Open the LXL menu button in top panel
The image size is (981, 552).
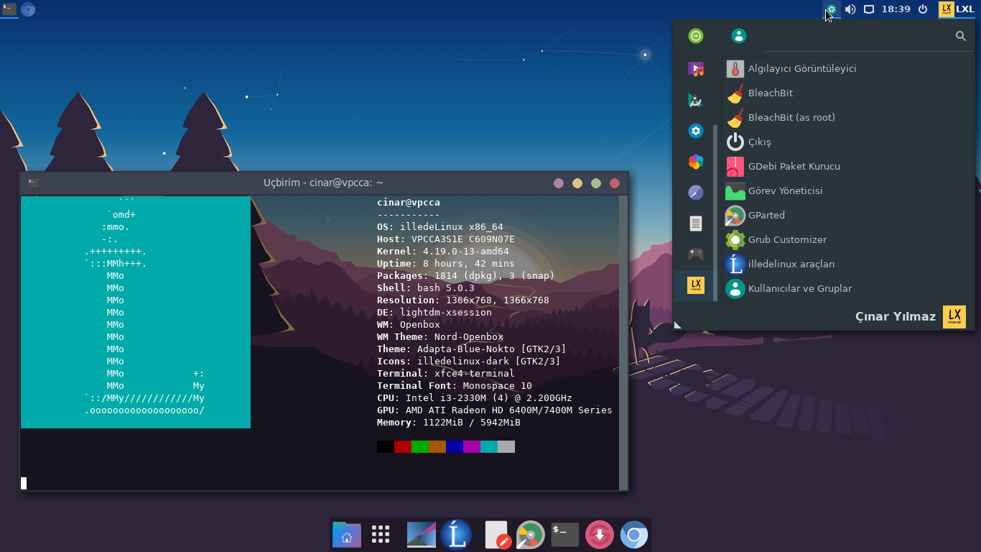click(957, 9)
